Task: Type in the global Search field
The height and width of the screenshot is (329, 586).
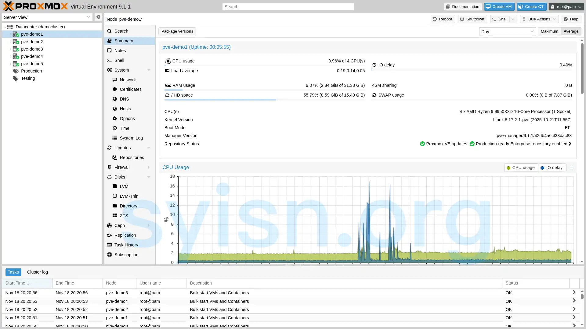Action: [287, 6]
